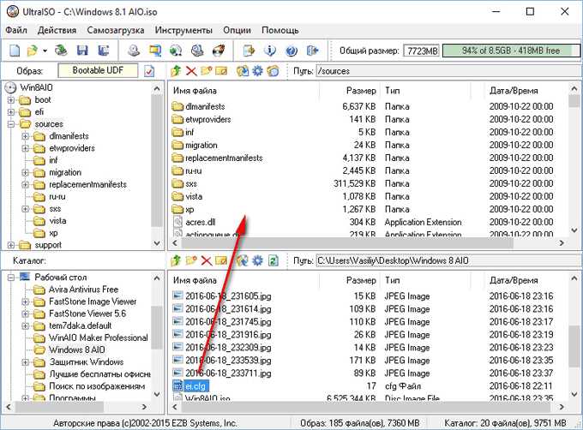This screenshot has width=583, height=430.
Task: Open the Файл menu
Action: (x=16, y=31)
